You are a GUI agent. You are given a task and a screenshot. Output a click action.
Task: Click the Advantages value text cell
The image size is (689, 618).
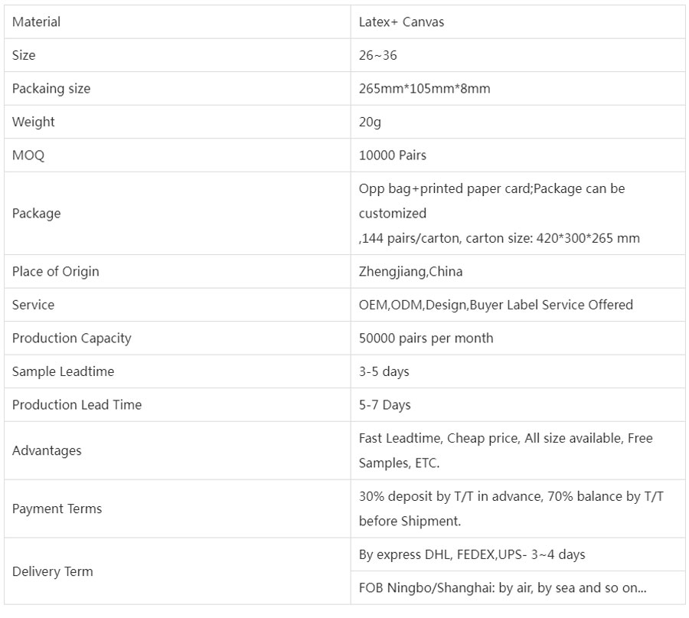pos(505,450)
